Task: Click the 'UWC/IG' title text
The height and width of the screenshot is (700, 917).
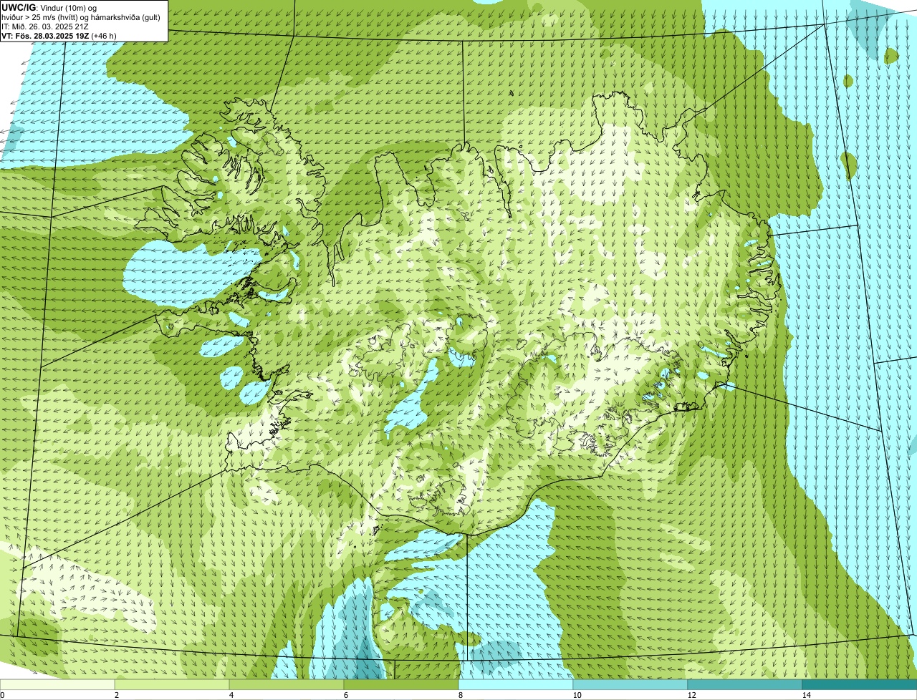Action: (19, 7)
